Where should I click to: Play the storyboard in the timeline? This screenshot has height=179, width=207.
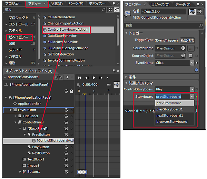coord(95,78)
